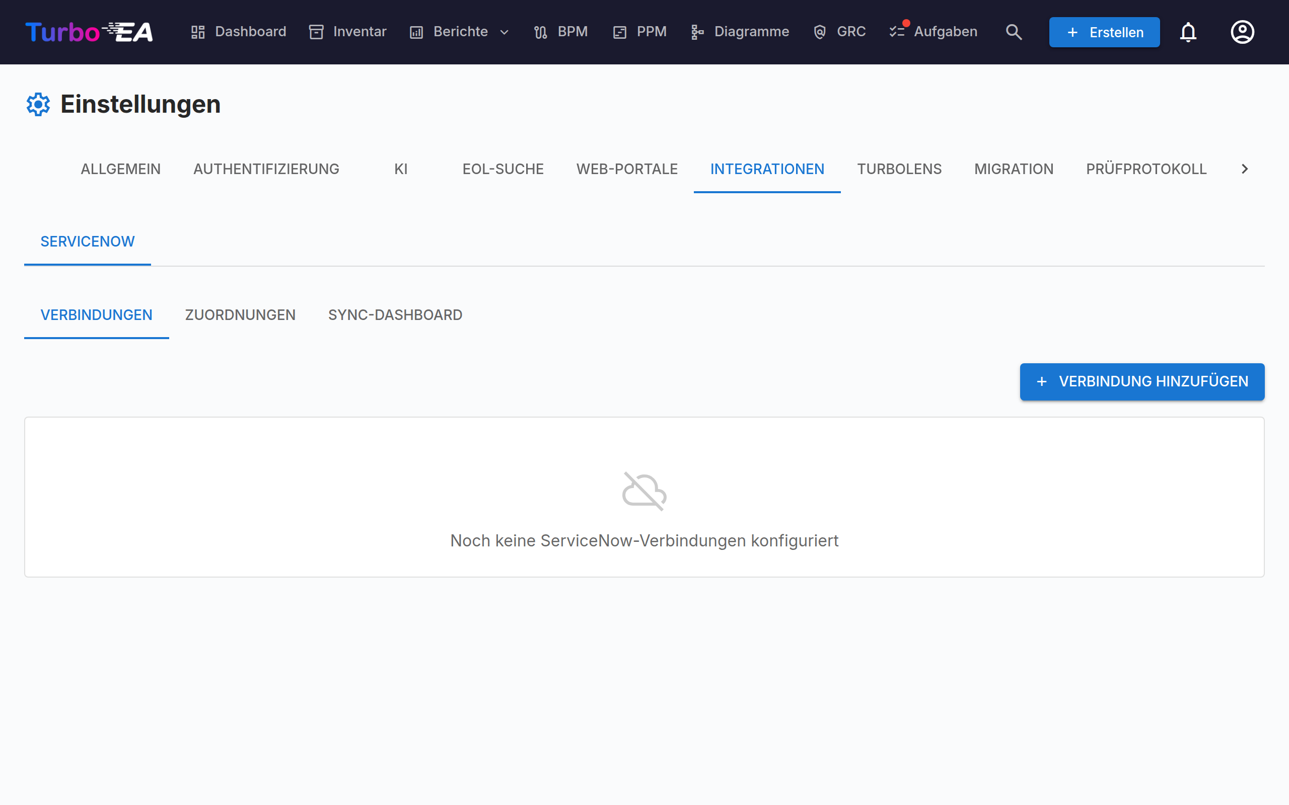Select the Integrationen tab
This screenshot has height=805, width=1289.
767,170
